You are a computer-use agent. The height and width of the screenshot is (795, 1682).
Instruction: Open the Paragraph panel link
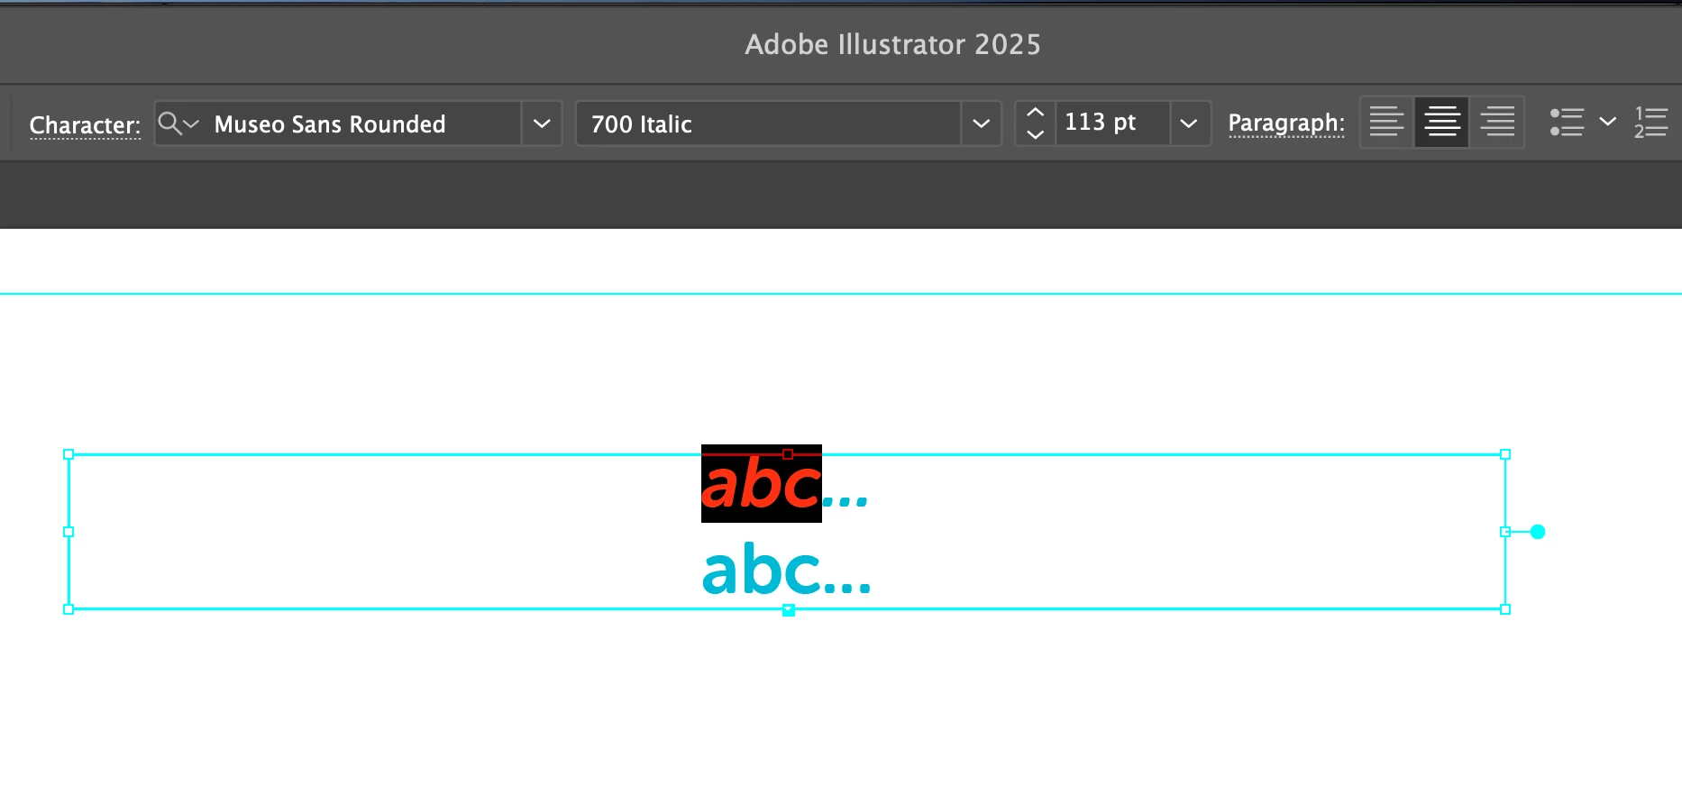1286,123
